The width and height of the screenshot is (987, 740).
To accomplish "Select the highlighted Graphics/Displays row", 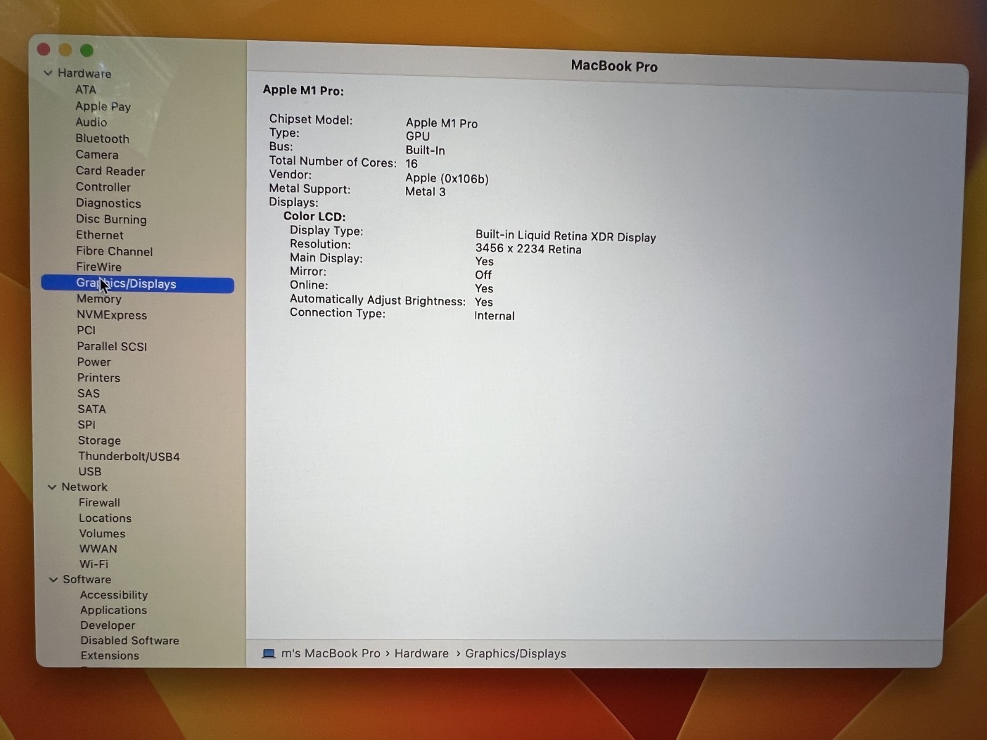I will click(x=138, y=284).
